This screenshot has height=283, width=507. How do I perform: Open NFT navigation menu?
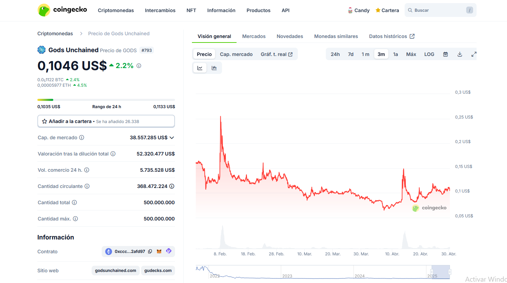(x=191, y=10)
